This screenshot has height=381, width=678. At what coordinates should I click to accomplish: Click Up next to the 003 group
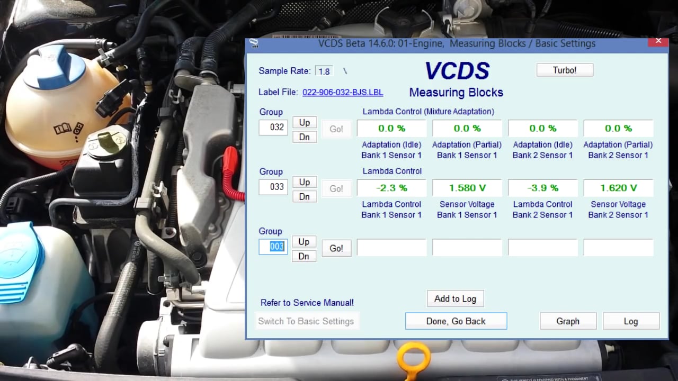304,242
